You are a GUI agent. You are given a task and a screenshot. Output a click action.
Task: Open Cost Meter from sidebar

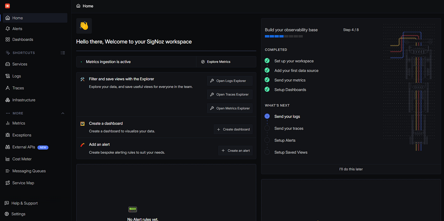click(x=35, y=159)
